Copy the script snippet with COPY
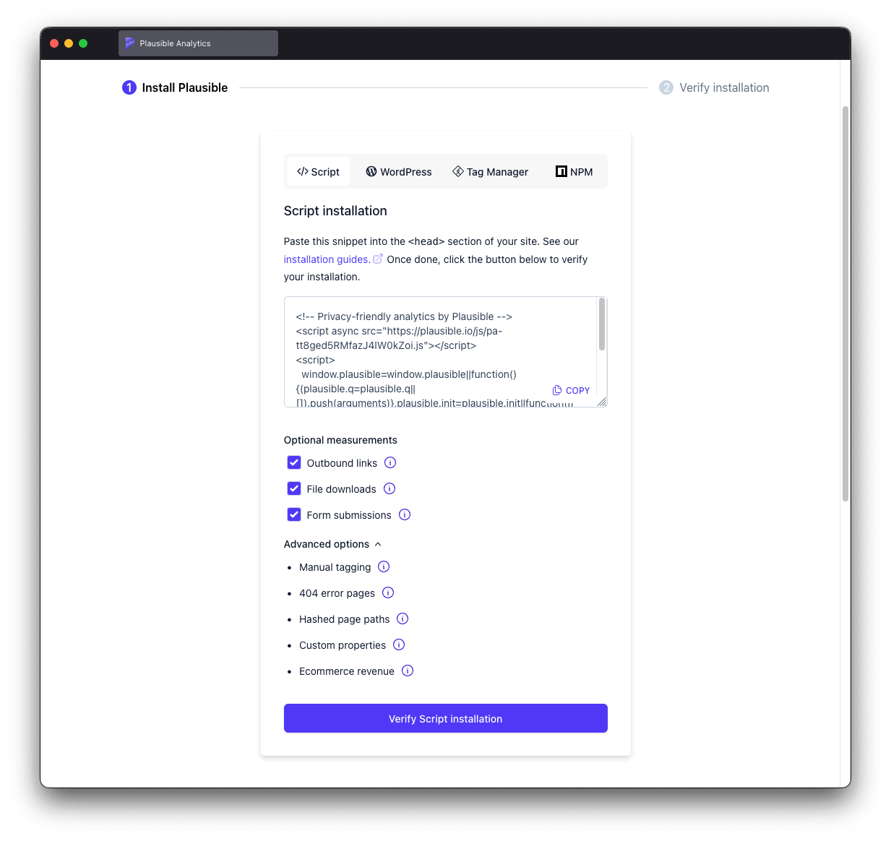The width and height of the screenshot is (891, 841). (x=572, y=390)
